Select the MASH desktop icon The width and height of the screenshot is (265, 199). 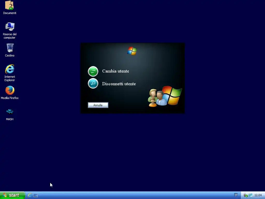click(x=10, y=115)
